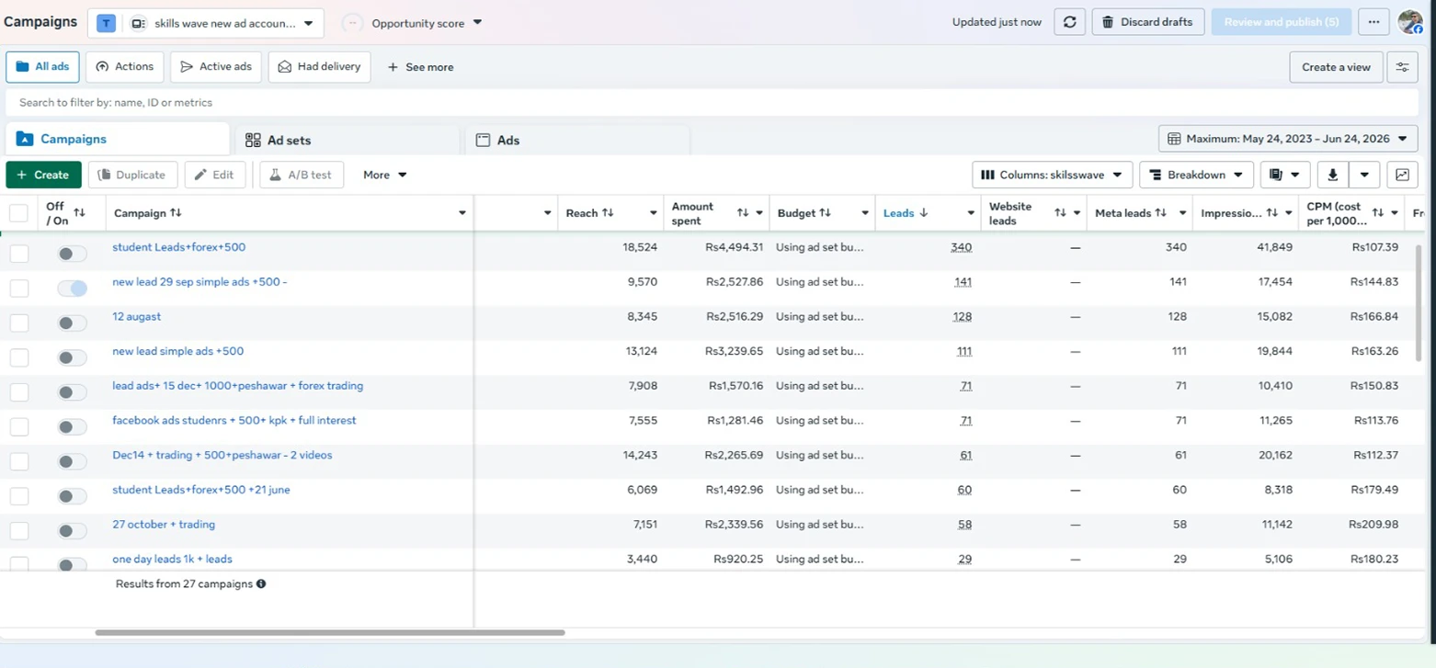Open Leads column header menu arrow
The width and height of the screenshot is (1436, 668).
coord(970,213)
